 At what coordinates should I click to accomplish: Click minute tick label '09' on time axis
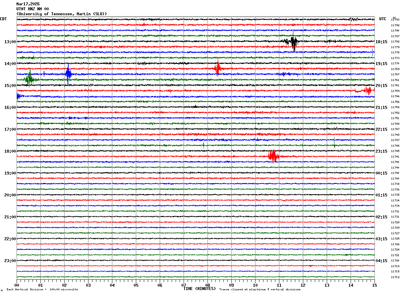pyautogui.click(x=231, y=285)
